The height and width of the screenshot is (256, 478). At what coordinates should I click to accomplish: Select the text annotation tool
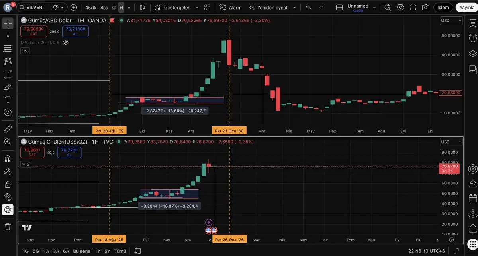point(8,99)
